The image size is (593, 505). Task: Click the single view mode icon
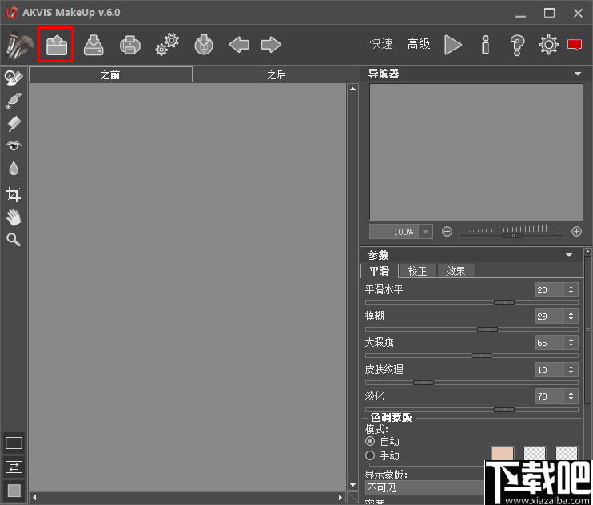tap(14, 443)
